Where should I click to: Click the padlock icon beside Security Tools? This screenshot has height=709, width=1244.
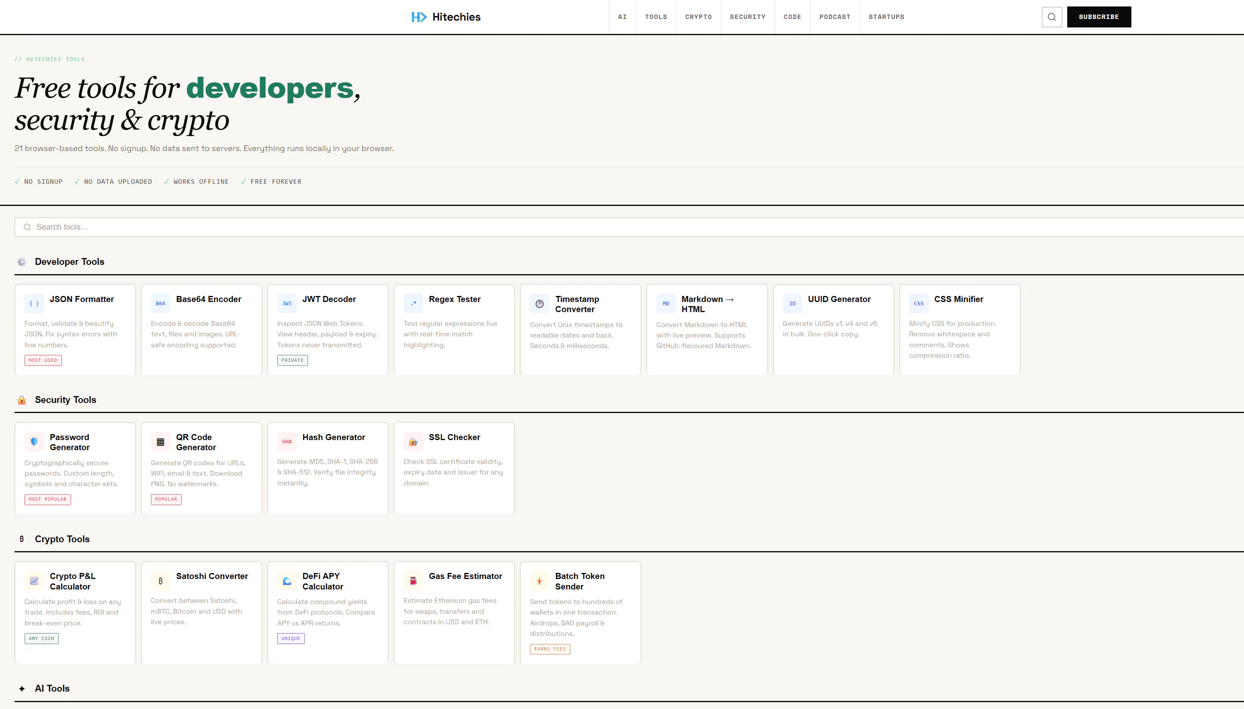pyautogui.click(x=22, y=400)
